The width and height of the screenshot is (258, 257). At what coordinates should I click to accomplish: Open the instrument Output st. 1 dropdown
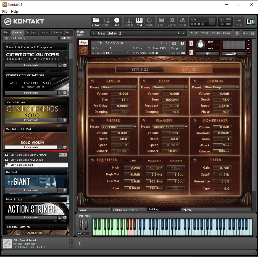(110, 48)
